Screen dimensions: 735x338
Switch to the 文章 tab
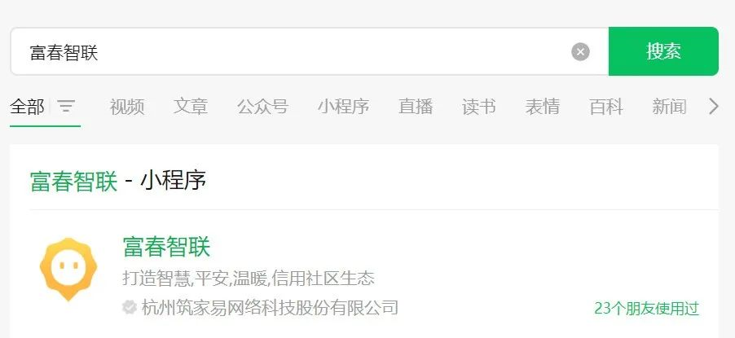point(191,107)
